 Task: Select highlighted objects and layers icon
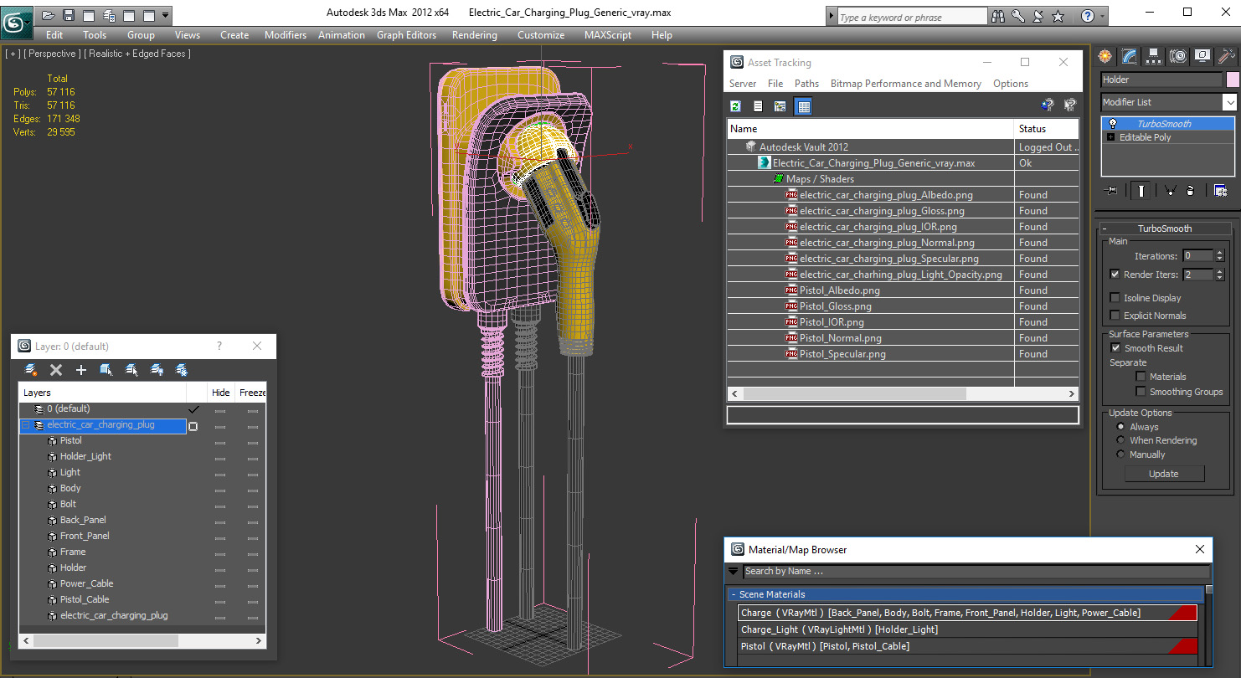coord(106,370)
